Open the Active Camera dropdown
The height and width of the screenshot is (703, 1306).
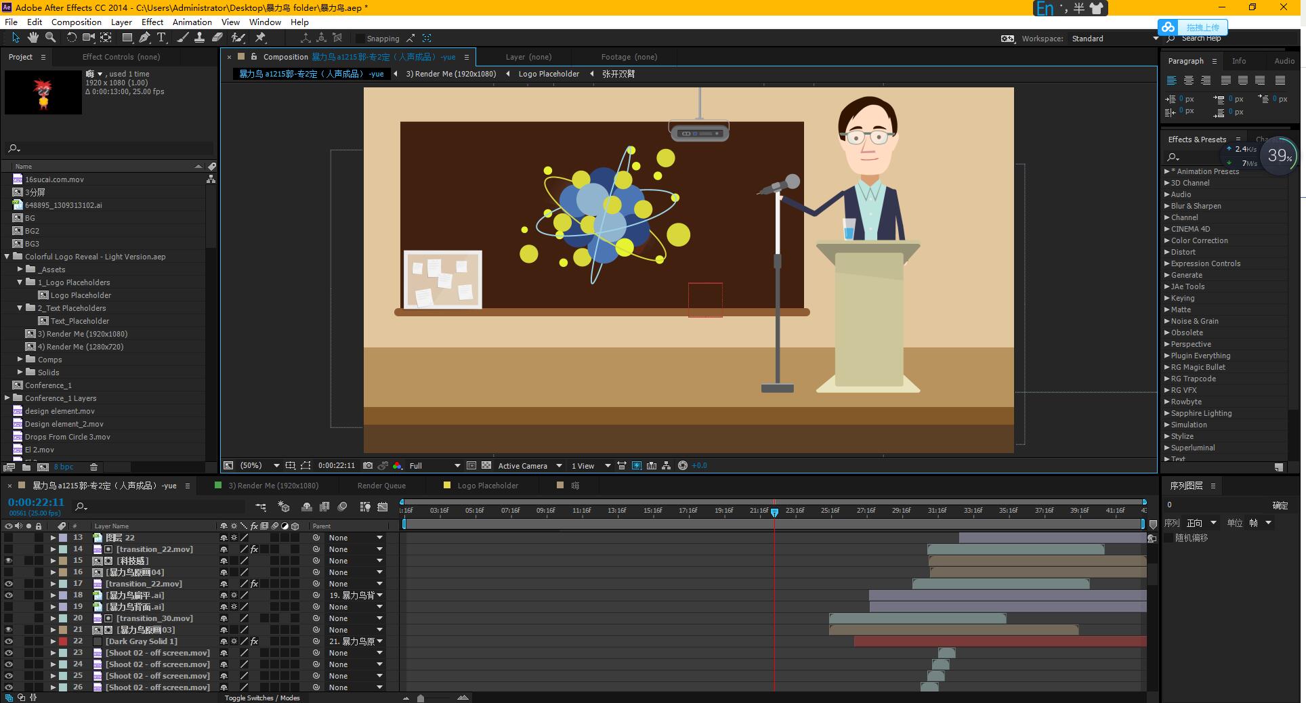tap(530, 465)
